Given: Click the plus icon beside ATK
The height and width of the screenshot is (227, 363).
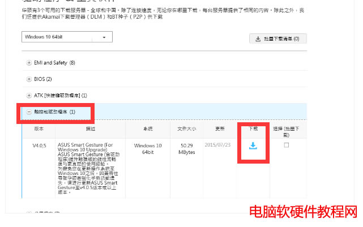Looking at the screenshot, I should pyautogui.click(x=29, y=95).
